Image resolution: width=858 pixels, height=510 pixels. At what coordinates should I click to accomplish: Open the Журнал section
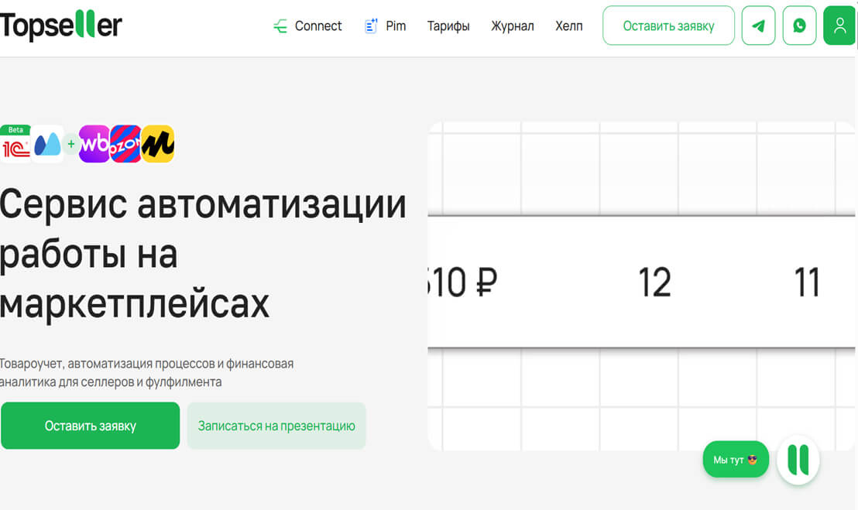(x=512, y=26)
